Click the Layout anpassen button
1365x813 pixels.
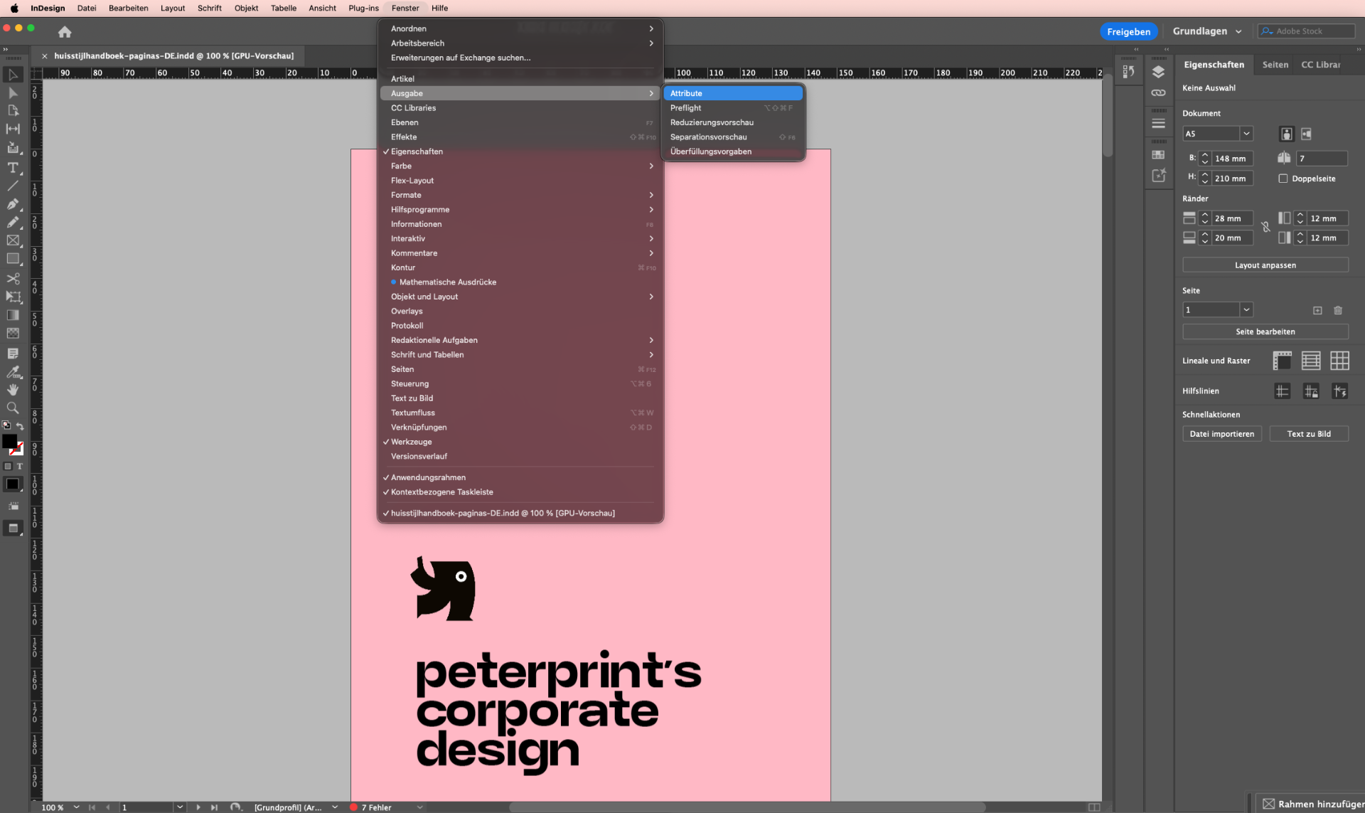click(x=1265, y=265)
